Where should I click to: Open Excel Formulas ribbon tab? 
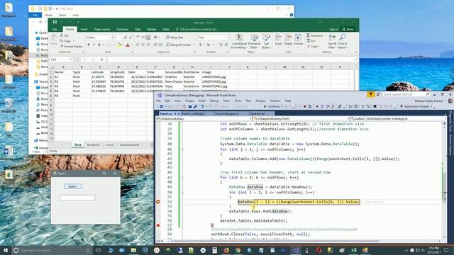click(122, 29)
